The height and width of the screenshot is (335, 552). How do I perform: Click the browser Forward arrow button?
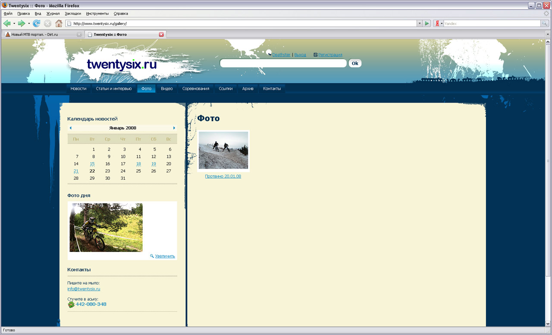click(21, 23)
